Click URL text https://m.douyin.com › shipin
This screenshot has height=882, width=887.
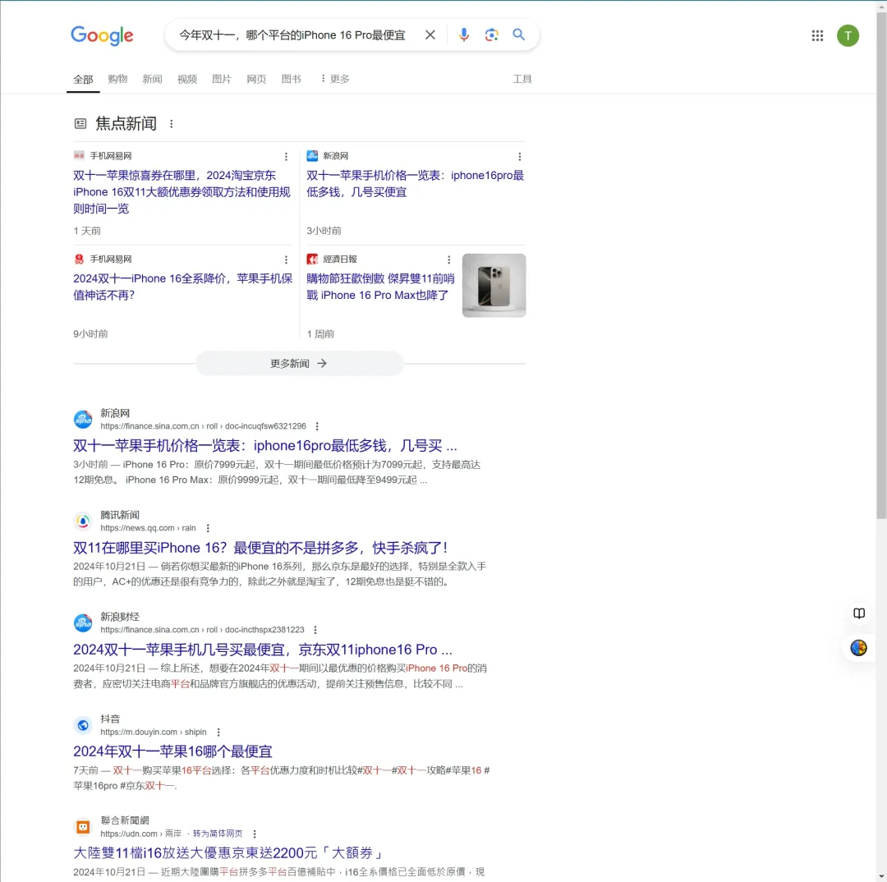(154, 732)
